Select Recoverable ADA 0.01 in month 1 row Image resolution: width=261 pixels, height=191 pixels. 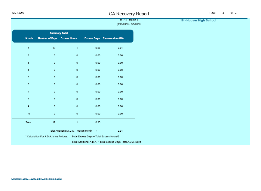point(120,48)
